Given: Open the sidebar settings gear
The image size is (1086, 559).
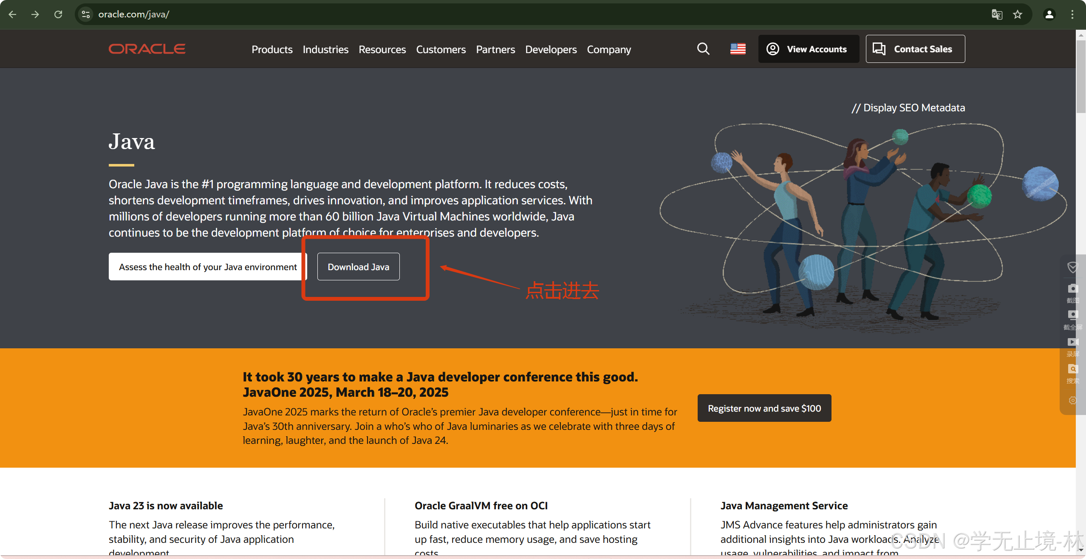Looking at the screenshot, I should (x=1073, y=401).
